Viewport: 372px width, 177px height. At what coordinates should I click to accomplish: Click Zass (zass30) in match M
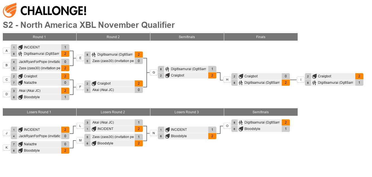113,137
